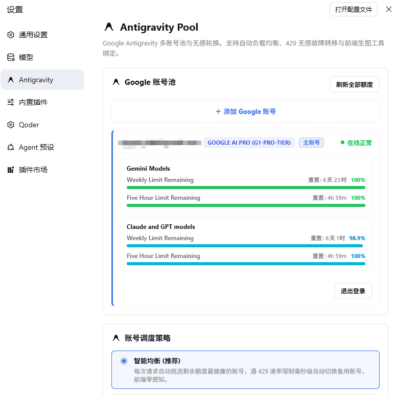Screen dimensions: 397x395
Task: Close the settings window with X
Action: click(x=389, y=9)
